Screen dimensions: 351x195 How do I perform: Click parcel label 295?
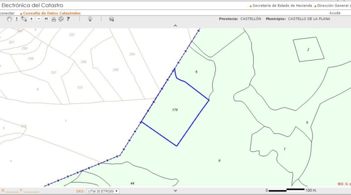116,70
